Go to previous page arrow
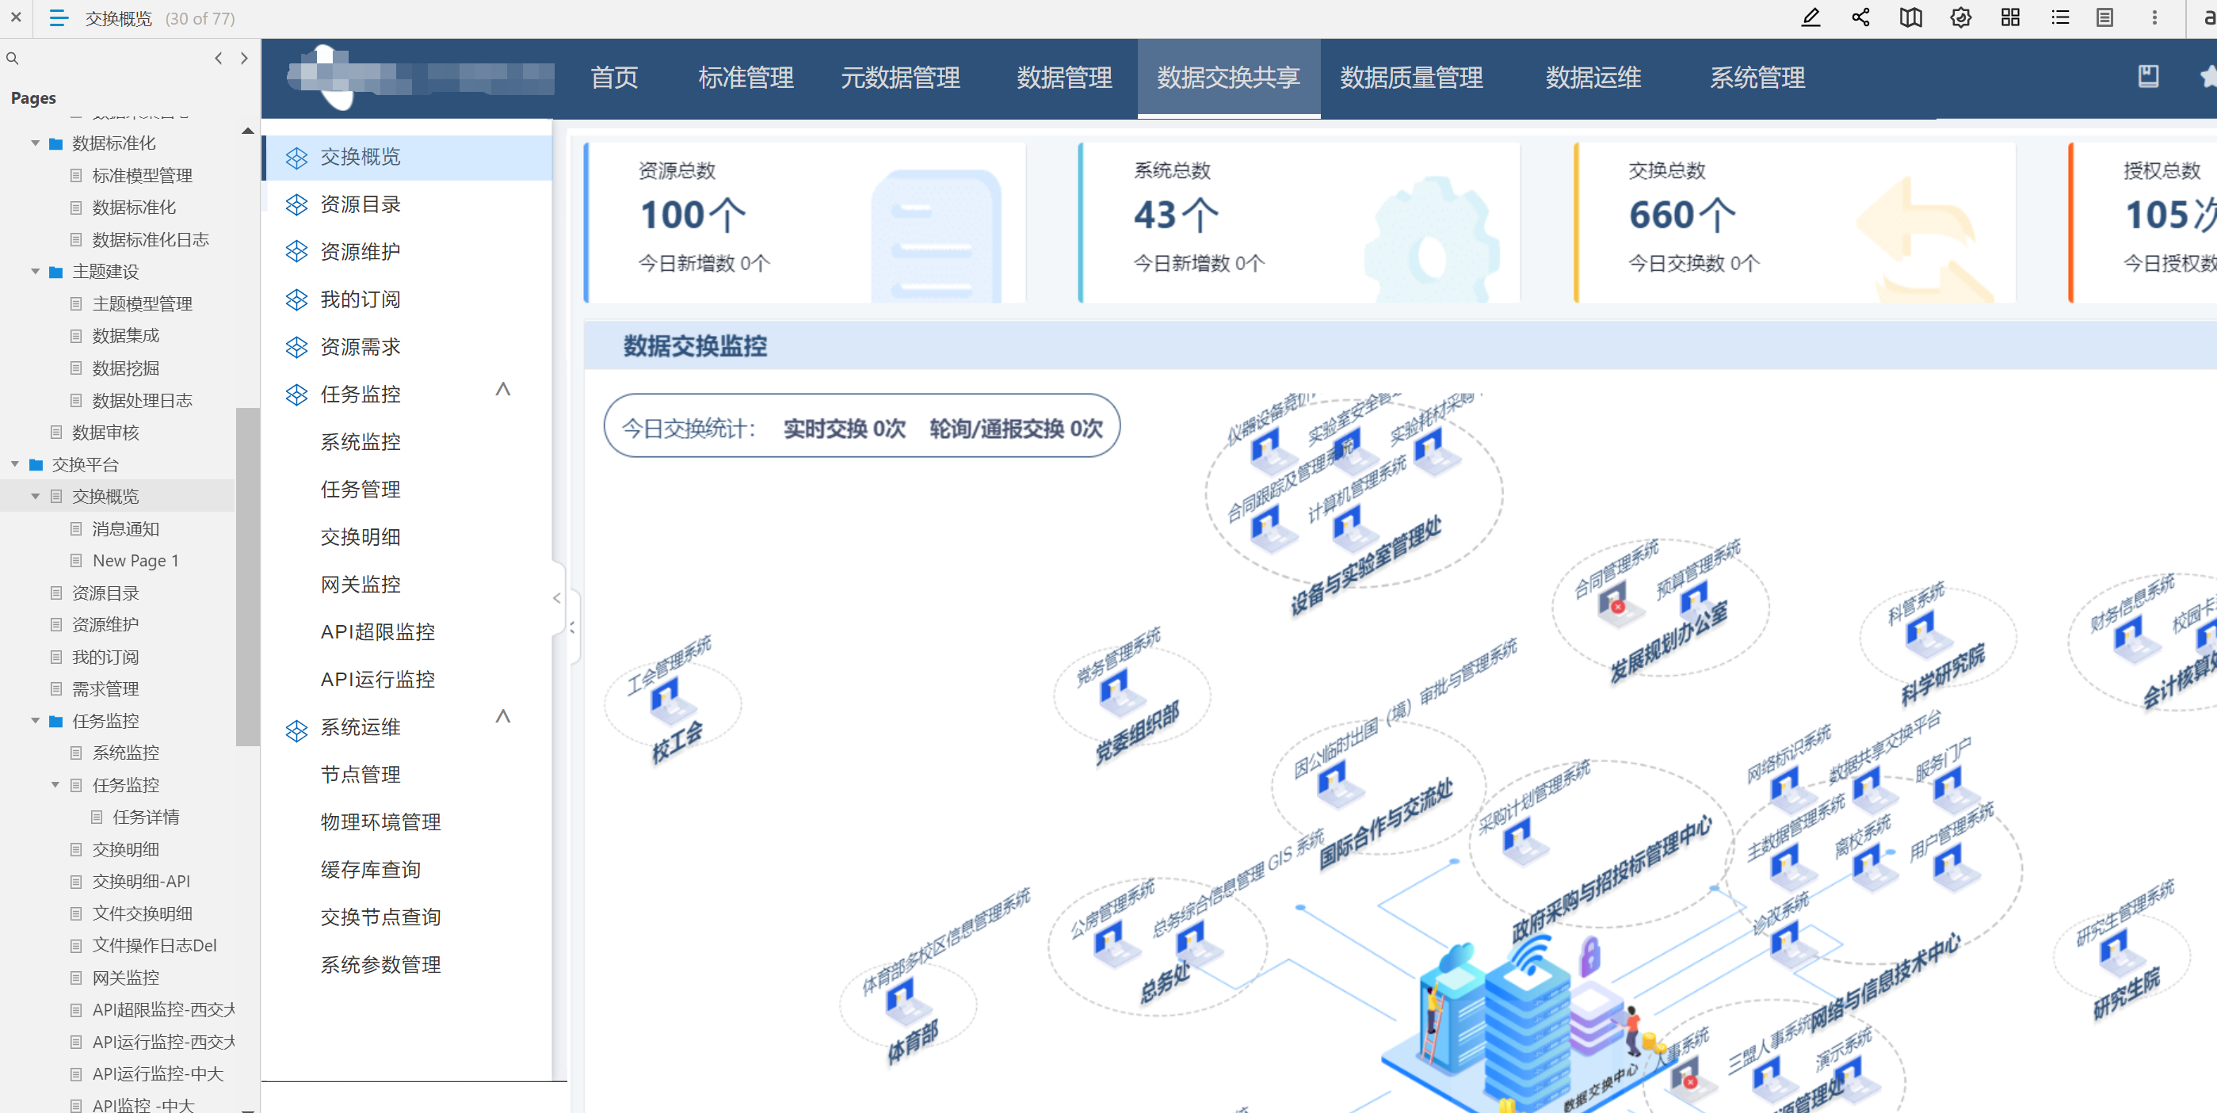2217x1113 pixels. tap(219, 59)
